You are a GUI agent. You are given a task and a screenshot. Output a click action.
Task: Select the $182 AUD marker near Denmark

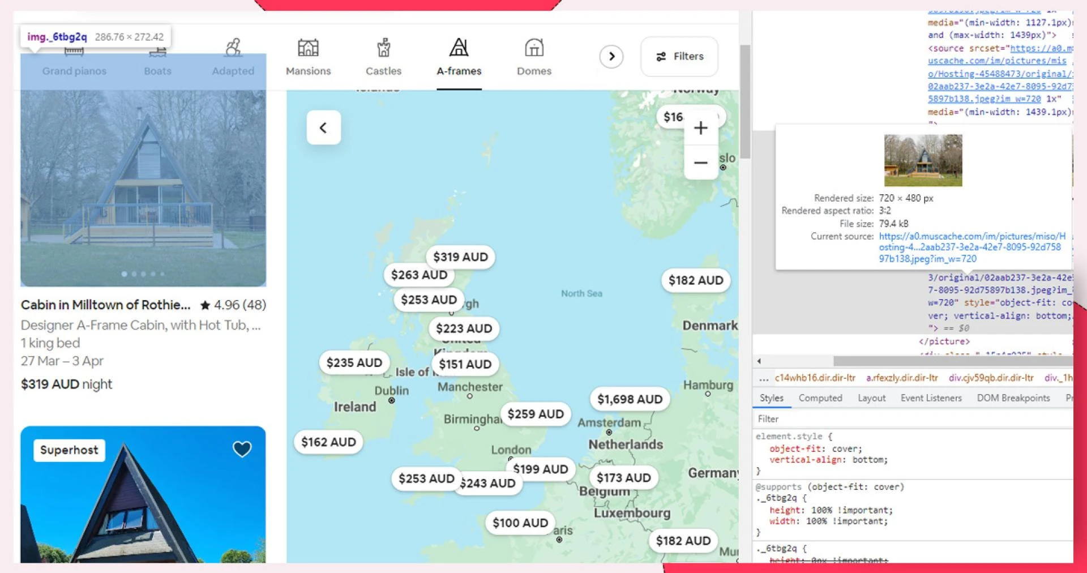[x=696, y=280]
